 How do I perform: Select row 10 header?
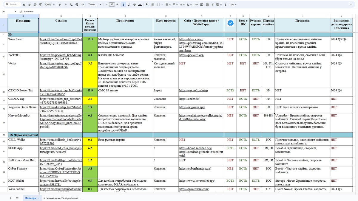click(4, 74)
